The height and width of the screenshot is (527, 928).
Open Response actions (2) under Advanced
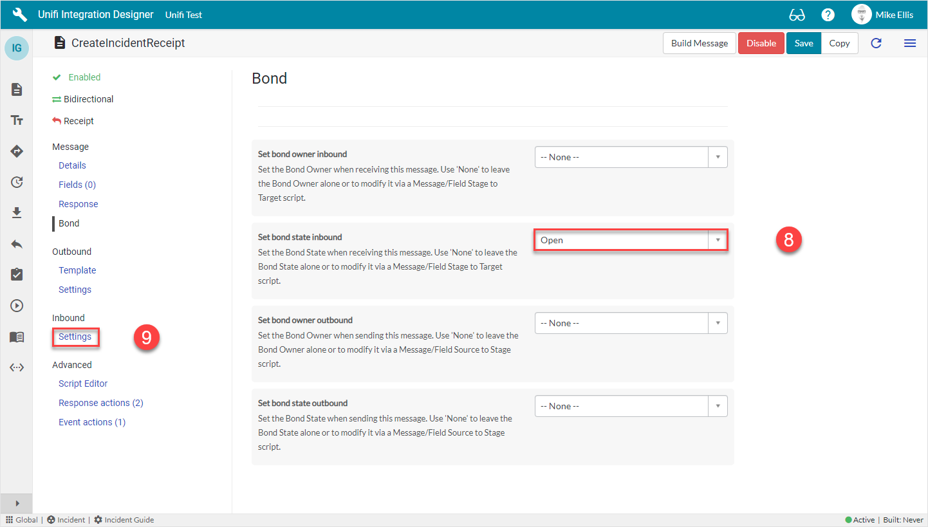100,402
